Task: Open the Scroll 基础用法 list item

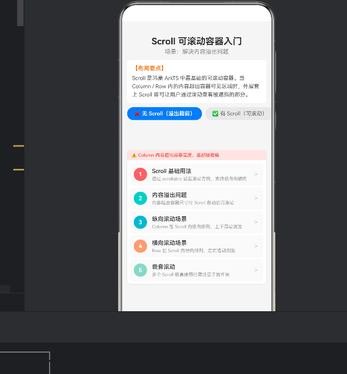Action: point(197,174)
